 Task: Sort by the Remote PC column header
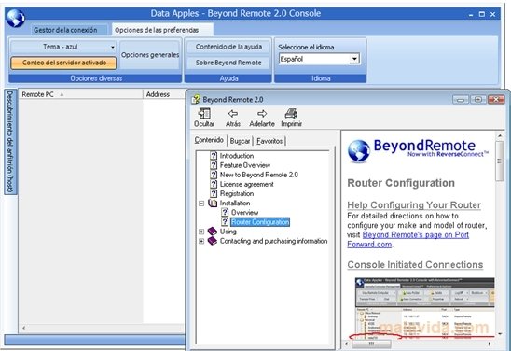point(80,94)
